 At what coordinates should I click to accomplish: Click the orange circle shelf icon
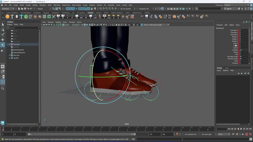click(7, 16)
